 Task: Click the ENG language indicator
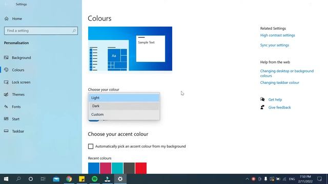[x=292, y=179]
